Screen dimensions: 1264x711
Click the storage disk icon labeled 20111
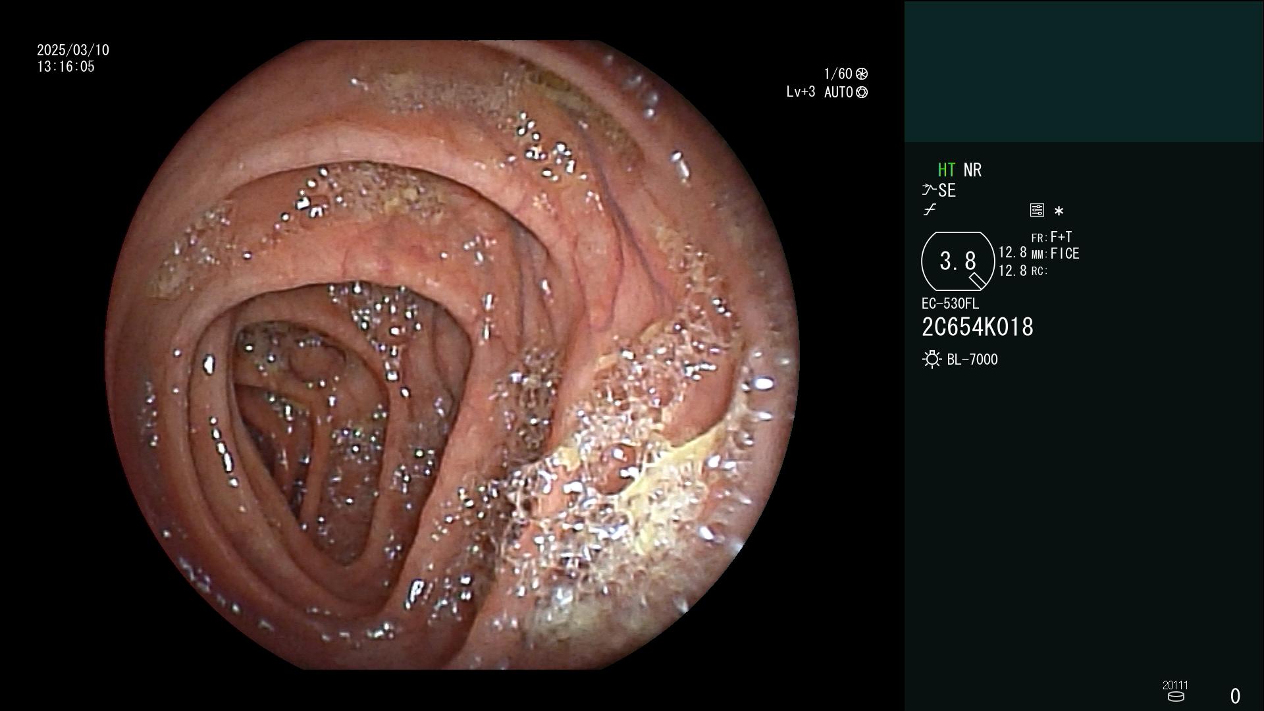click(1175, 696)
